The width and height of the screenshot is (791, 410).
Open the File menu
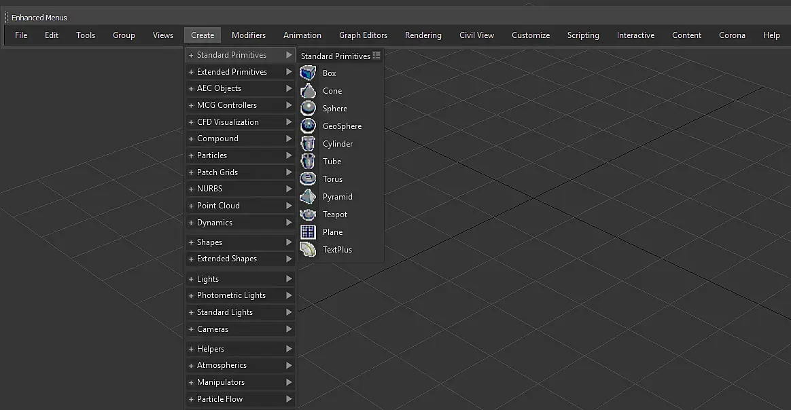tap(21, 35)
